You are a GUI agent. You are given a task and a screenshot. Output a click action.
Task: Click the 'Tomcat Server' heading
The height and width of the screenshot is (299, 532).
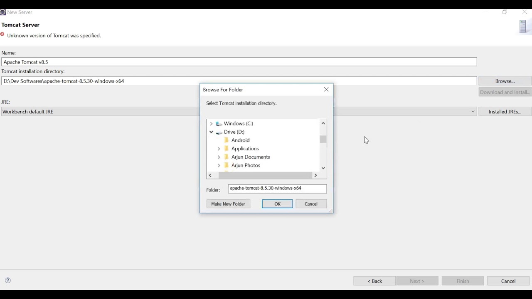[20, 25]
